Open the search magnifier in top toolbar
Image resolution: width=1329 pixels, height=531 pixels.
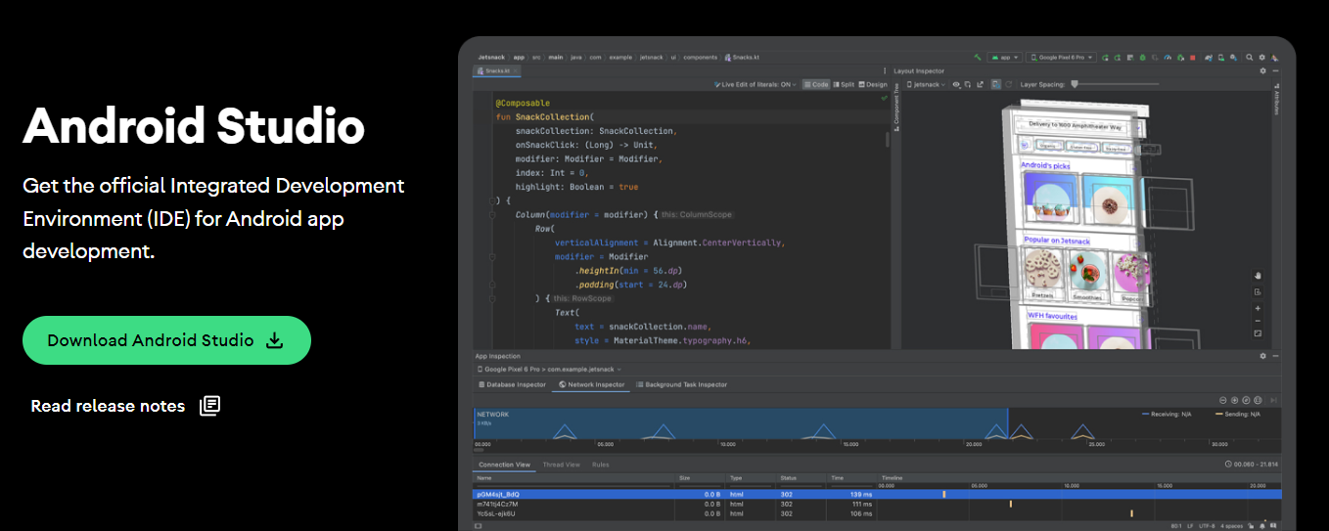pos(1249,58)
